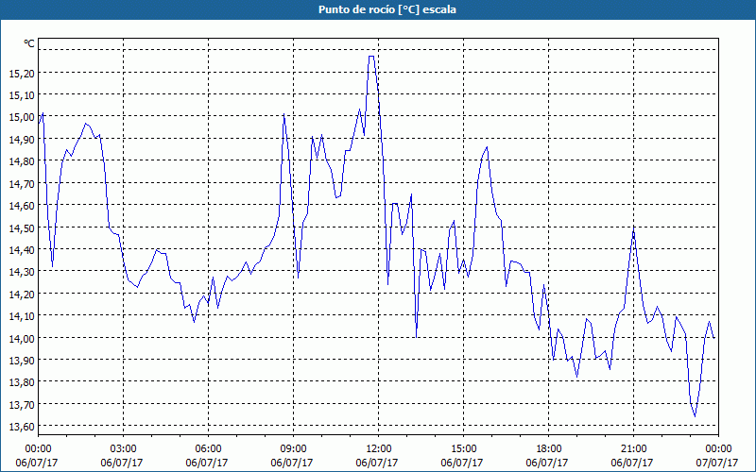This screenshot has height=472, width=756.
Task: Pick the 14,10 y-axis value
Action: pos(22,316)
